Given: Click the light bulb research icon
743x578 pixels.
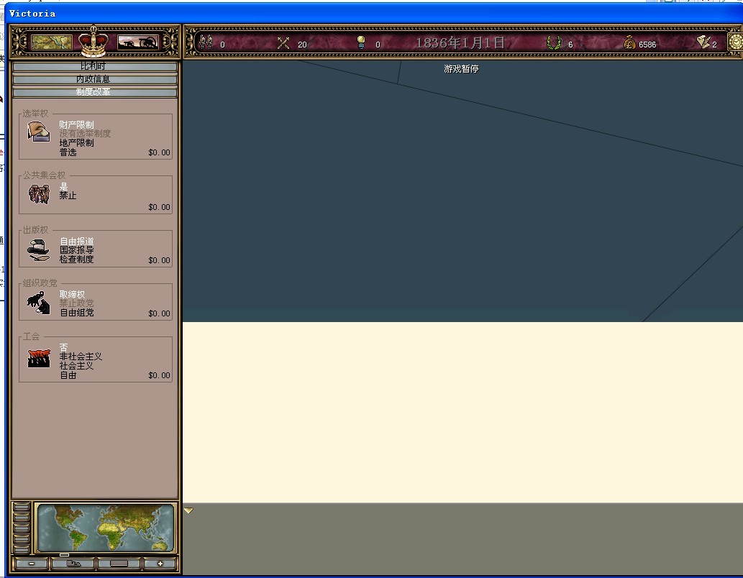Looking at the screenshot, I should (x=361, y=42).
